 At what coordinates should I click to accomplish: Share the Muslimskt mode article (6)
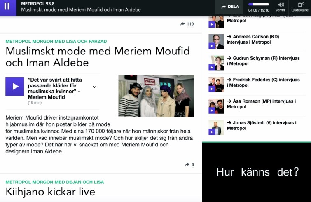point(189,164)
